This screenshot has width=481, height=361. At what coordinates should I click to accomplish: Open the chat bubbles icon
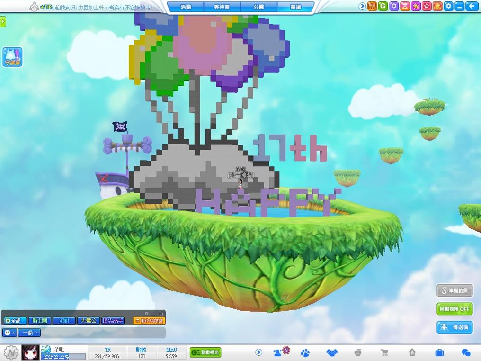click(x=466, y=352)
